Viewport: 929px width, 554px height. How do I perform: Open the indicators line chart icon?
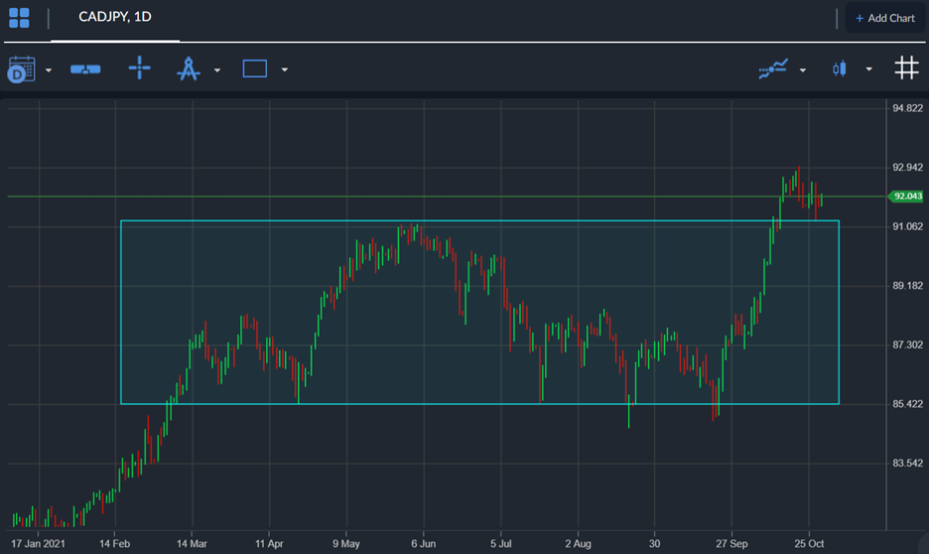tap(773, 69)
